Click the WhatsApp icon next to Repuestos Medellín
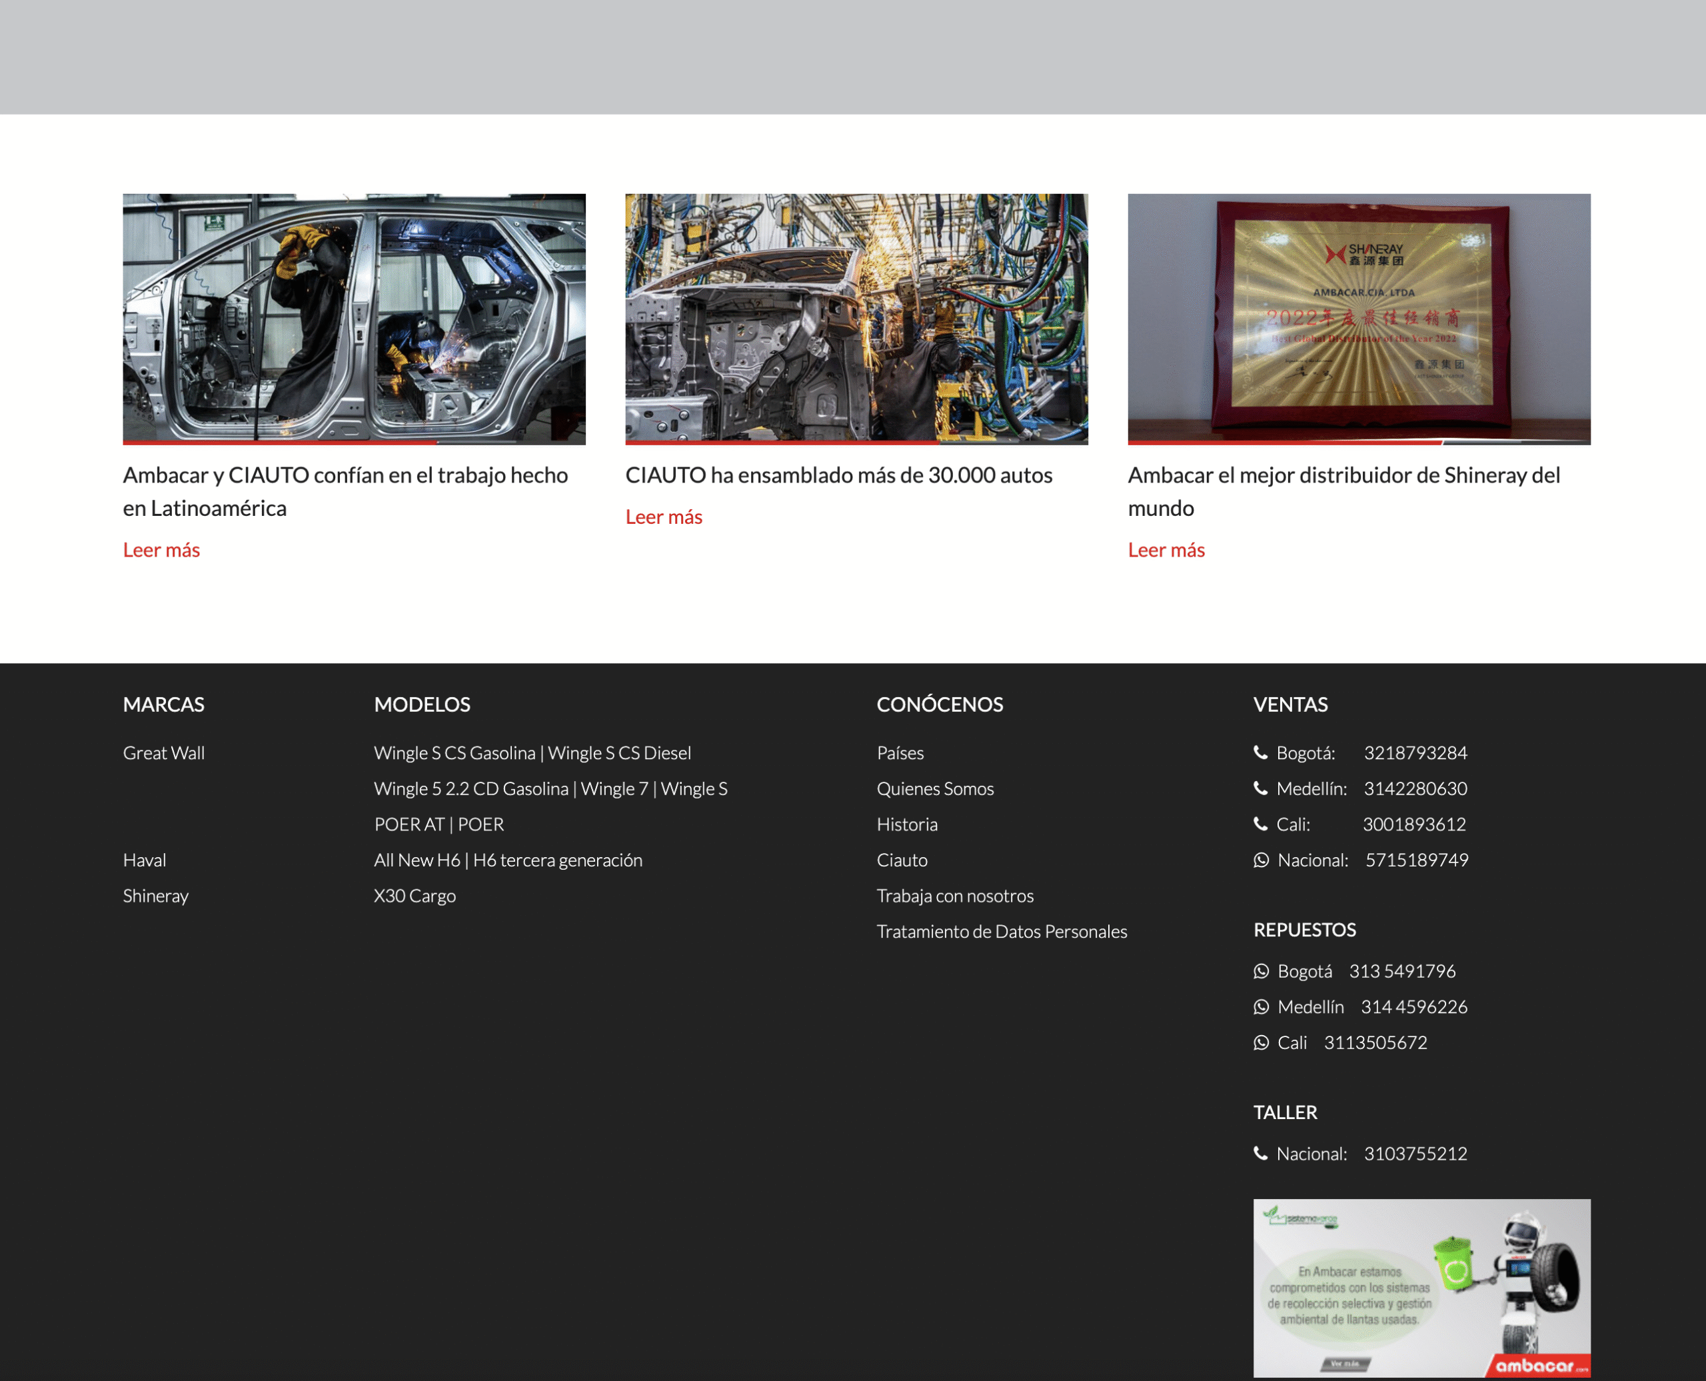The height and width of the screenshot is (1381, 1706). click(1262, 1007)
